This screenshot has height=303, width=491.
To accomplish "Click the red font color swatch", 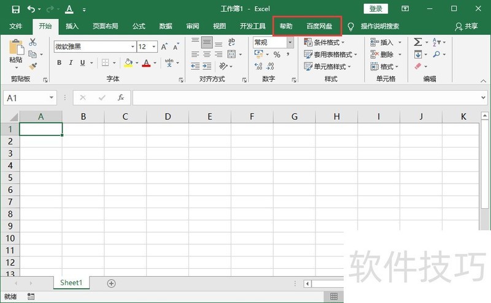I will coord(146,62).
